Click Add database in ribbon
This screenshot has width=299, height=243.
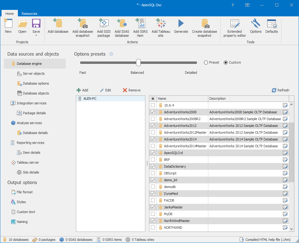(58, 26)
